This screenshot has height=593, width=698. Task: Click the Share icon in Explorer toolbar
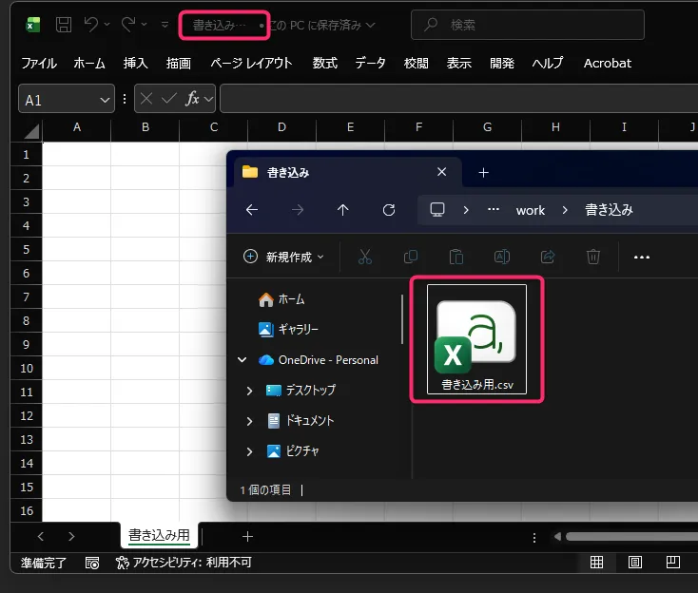pyautogui.click(x=548, y=257)
